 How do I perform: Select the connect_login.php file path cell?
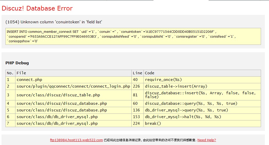[x=73, y=86]
